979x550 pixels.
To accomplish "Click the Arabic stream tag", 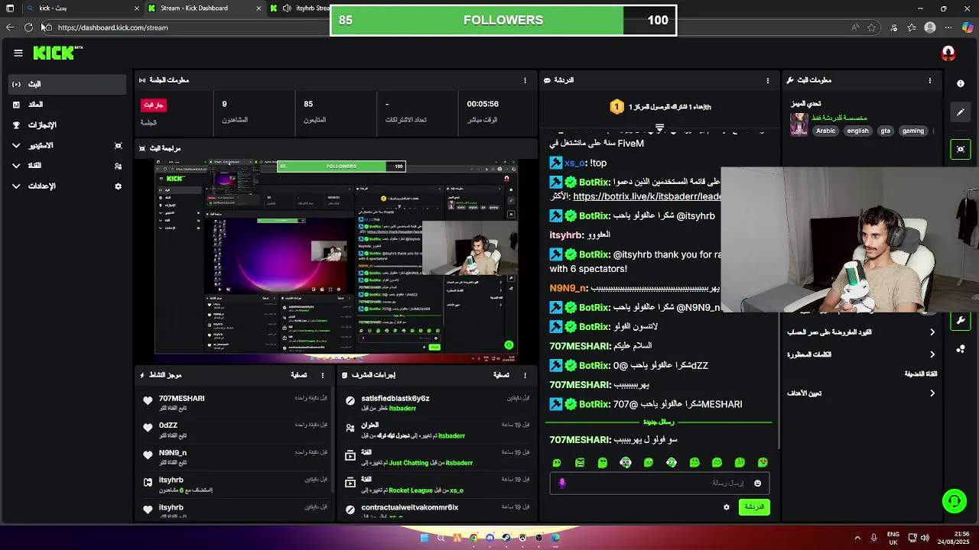I will [x=825, y=131].
